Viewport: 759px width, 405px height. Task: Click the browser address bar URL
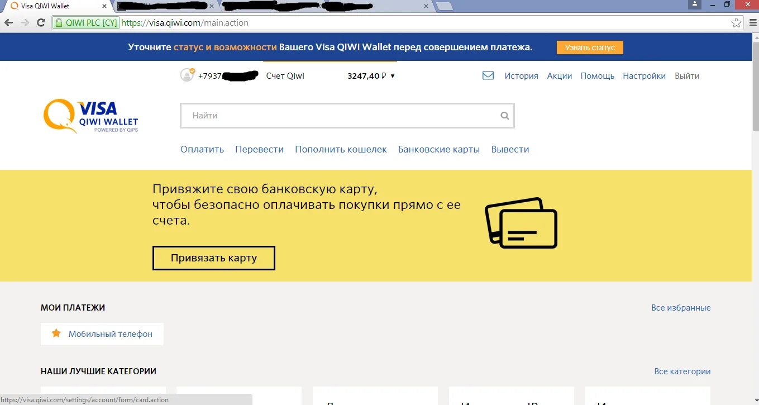click(184, 23)
